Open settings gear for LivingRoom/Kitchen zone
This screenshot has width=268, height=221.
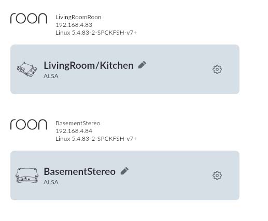click(217, 69)
